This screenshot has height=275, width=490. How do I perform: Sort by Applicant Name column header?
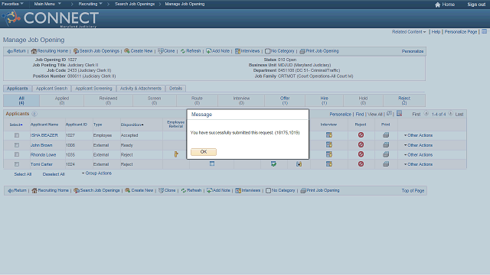tap(44, 125)
